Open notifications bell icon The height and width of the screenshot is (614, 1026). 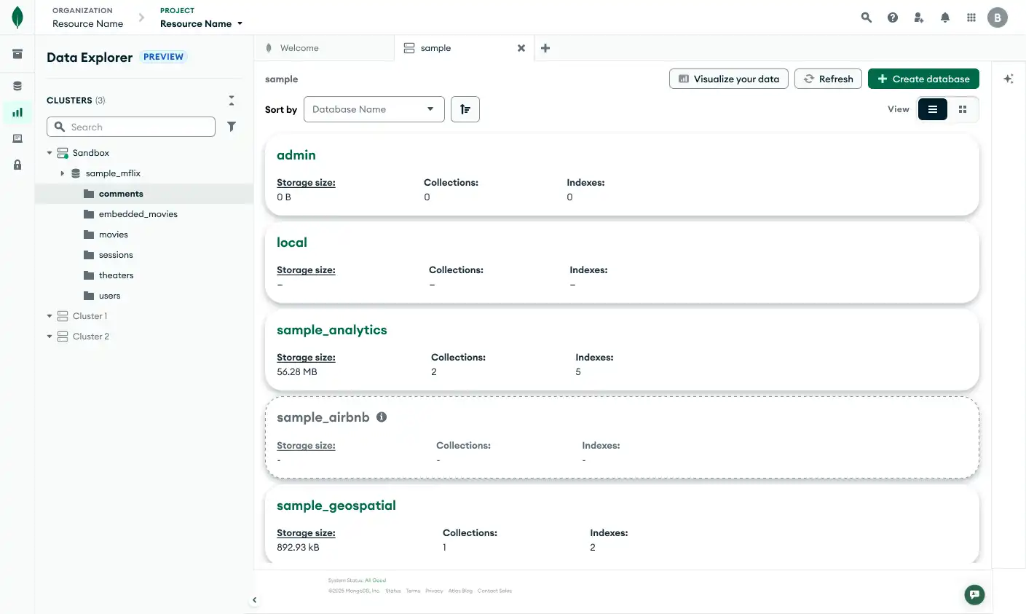coord(944,17)
